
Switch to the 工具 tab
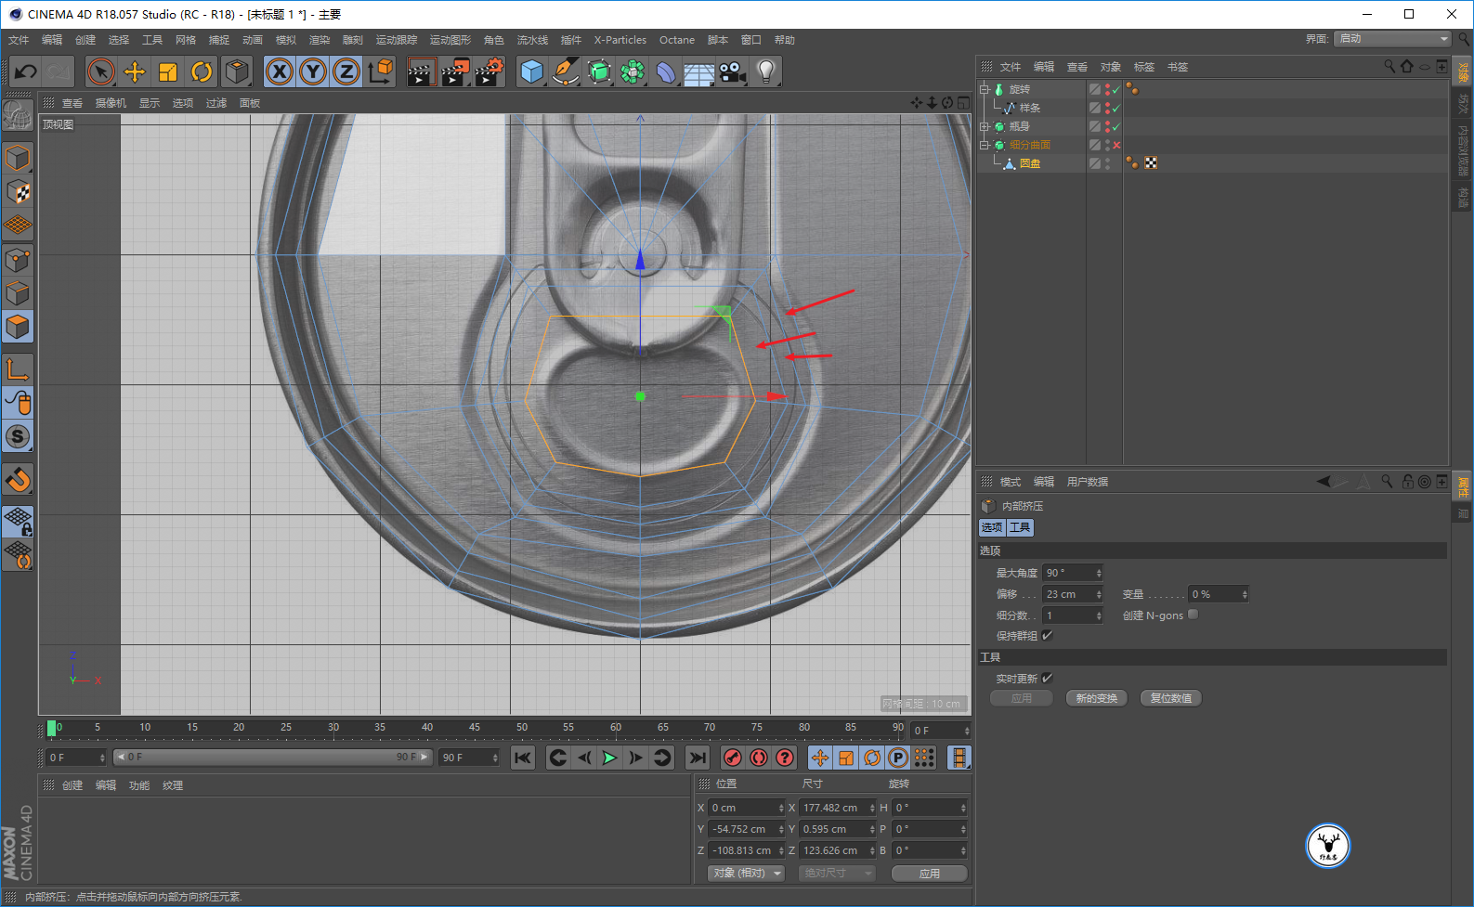[1020, 527]
